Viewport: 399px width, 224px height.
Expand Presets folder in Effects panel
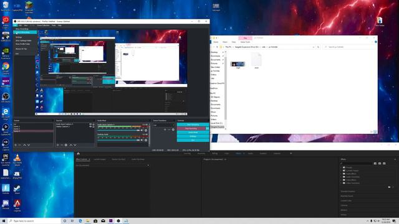click(341, 167)
